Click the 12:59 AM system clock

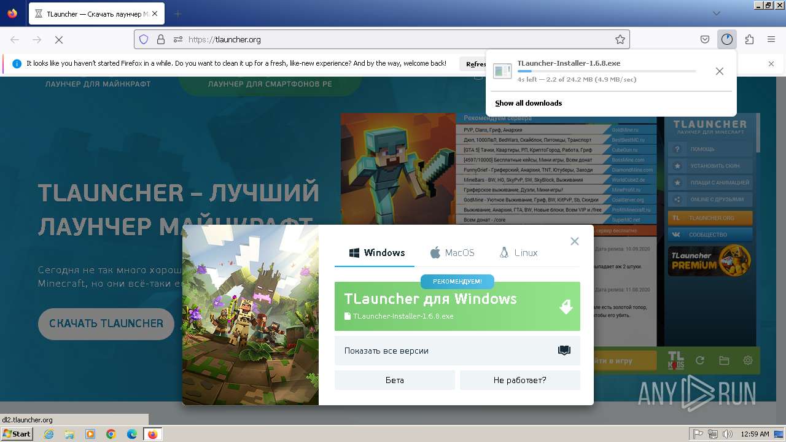tap(755, 434)
